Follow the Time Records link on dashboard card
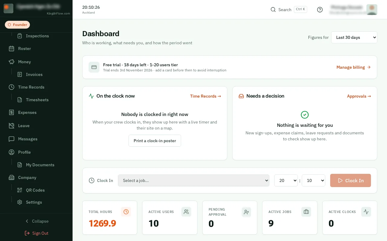 click(206, 96)
